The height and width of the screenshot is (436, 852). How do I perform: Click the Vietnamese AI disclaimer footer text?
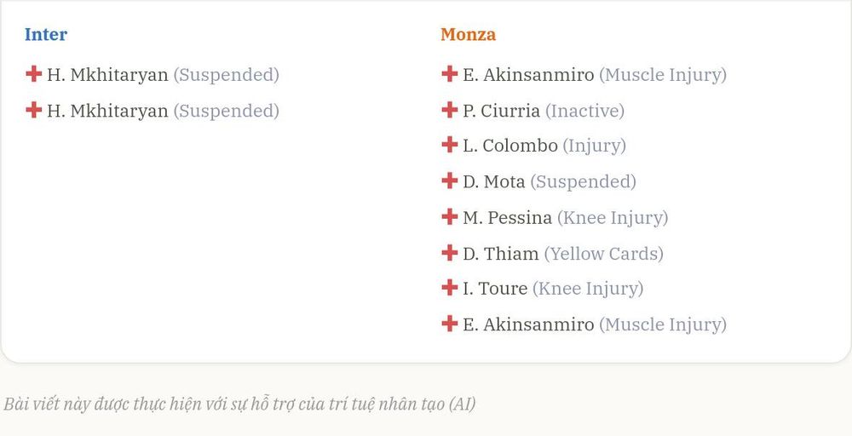[239, 404]
